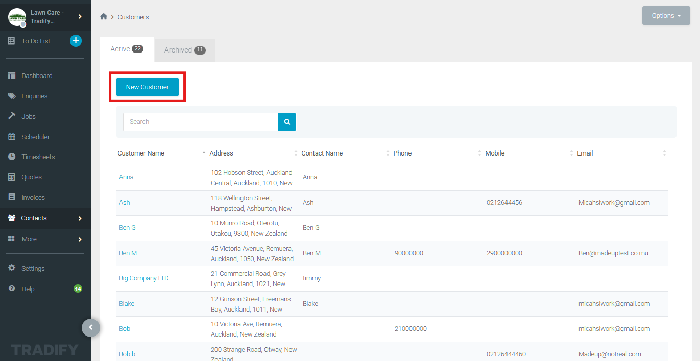Click the Jobs hammer icon

pos(12,116)
